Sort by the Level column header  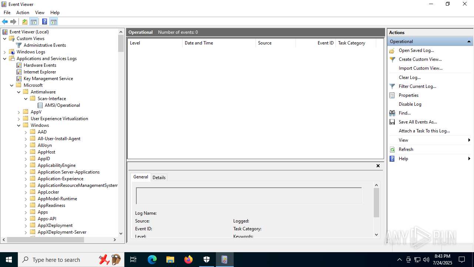pyautogui.click(x=155, y=43)
